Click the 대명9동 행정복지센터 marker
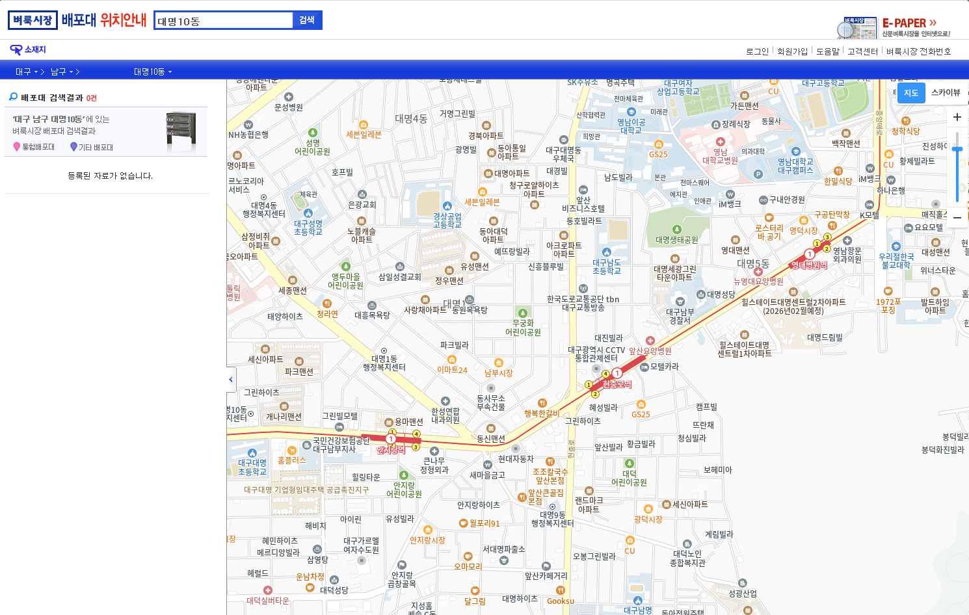Viewport: 969px width, 615px height. (552, 506)
